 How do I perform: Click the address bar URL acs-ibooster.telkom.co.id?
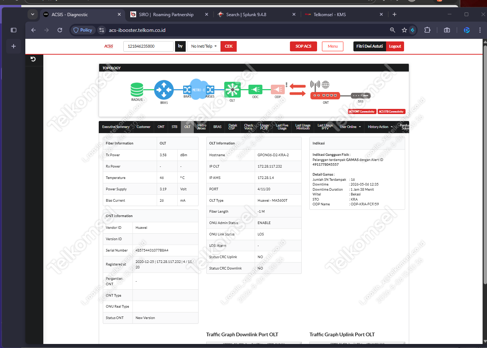(x=137, y=30)
